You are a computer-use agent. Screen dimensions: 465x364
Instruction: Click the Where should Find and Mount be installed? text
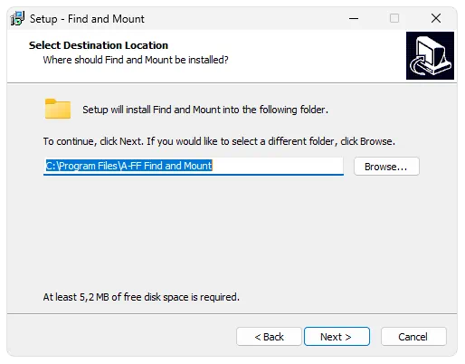pos(136,60)
